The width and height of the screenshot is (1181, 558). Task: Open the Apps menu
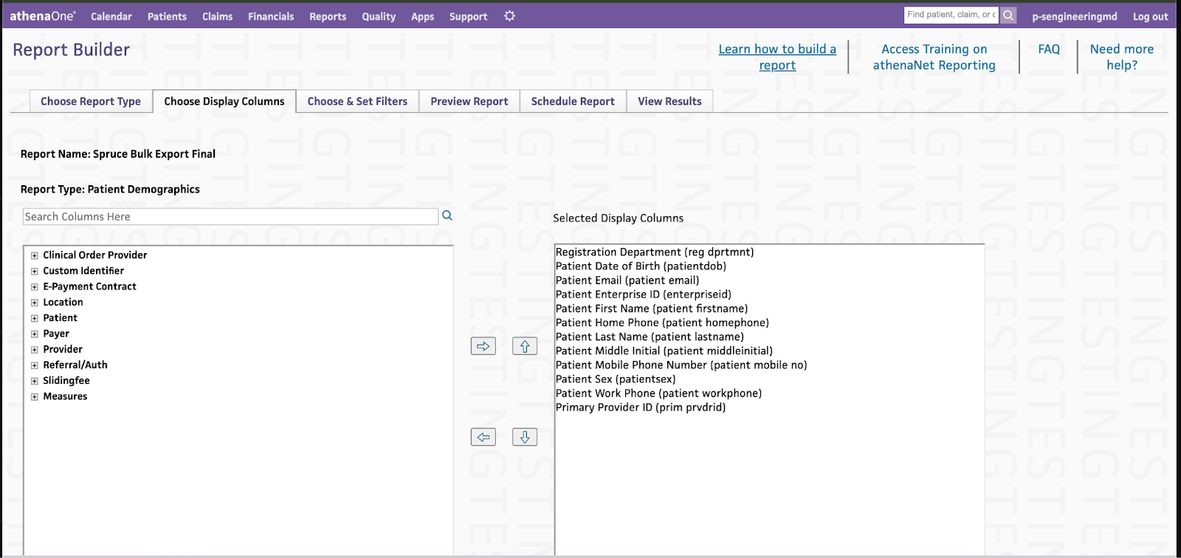pyautogui.click(x=422, y=16)
